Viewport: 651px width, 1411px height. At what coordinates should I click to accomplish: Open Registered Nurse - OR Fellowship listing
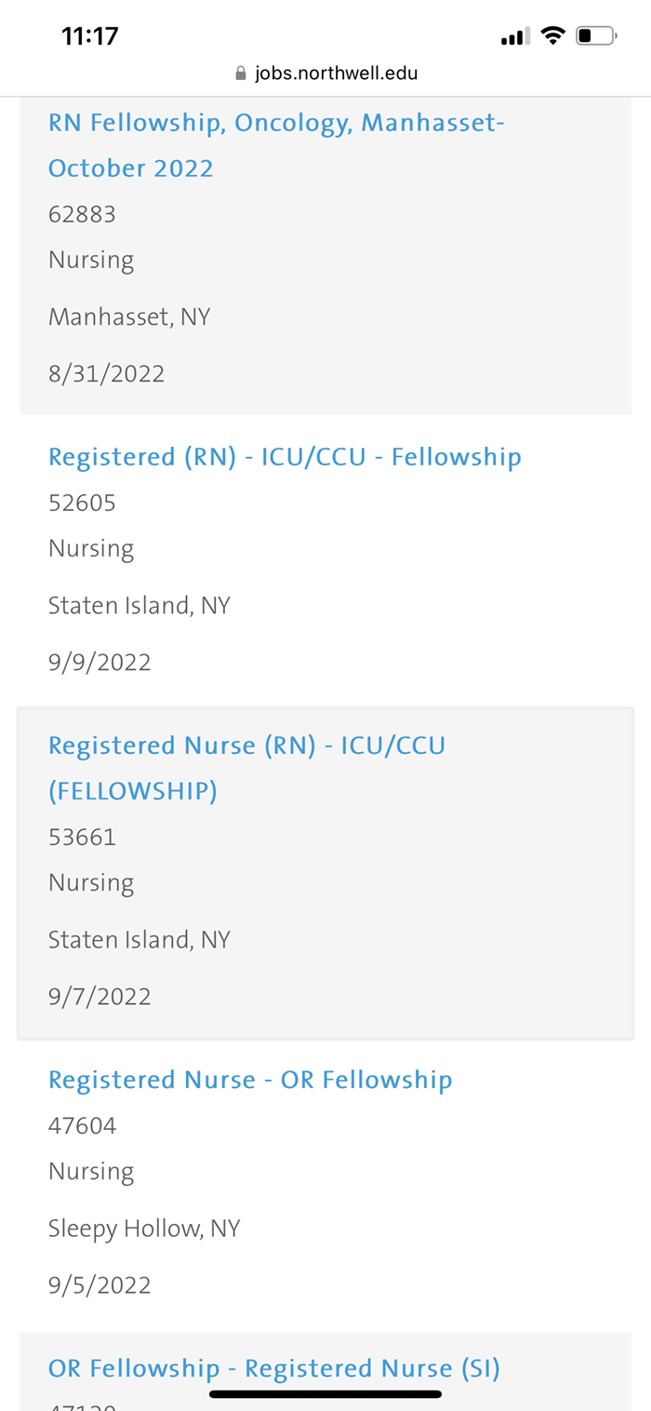[250, 1080]
